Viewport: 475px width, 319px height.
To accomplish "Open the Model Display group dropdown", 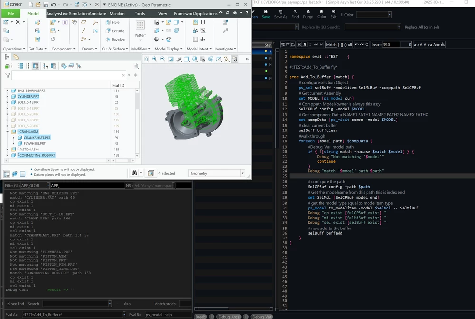I will point(168,49).
